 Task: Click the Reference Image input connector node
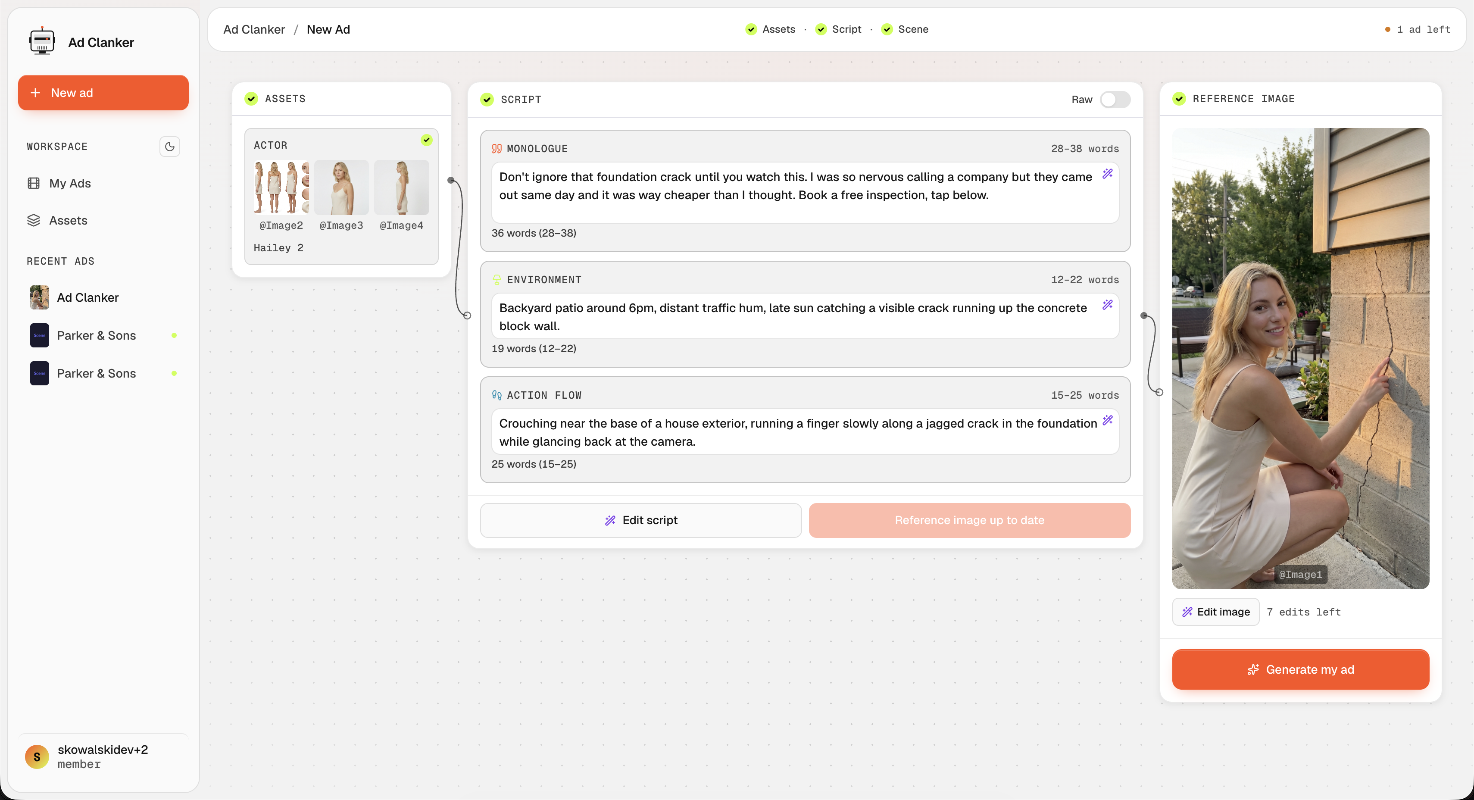point(1159,393)
